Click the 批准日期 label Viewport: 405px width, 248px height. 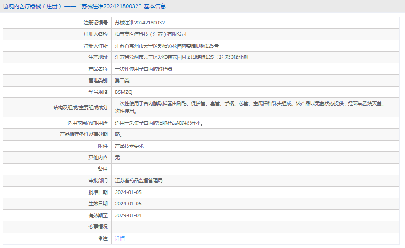point(98,192)
